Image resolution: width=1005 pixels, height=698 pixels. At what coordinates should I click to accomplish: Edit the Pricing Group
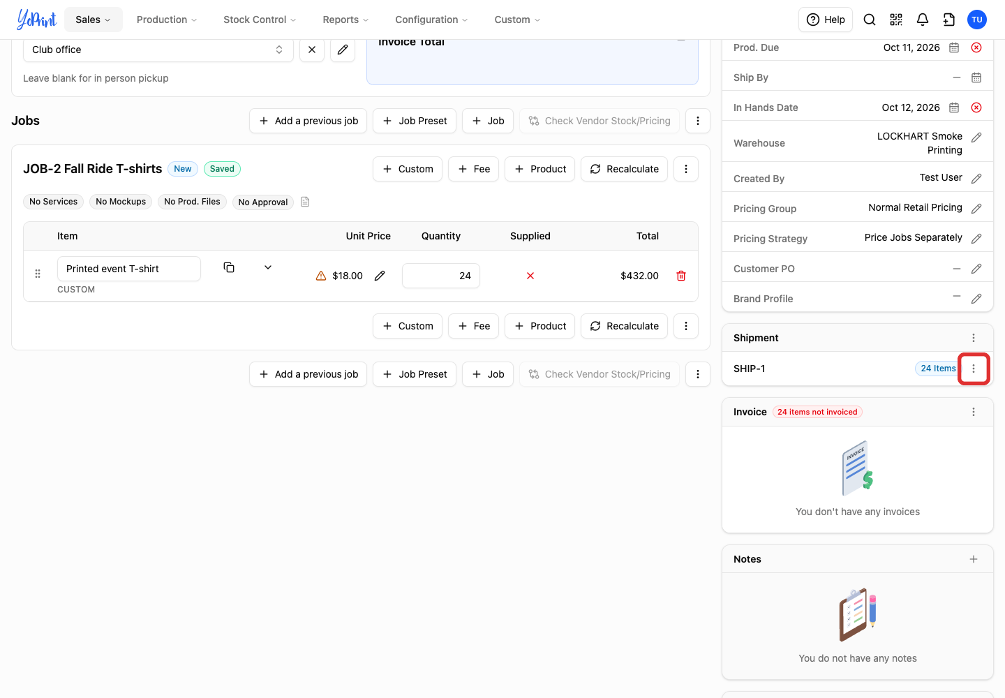(976, 209)
